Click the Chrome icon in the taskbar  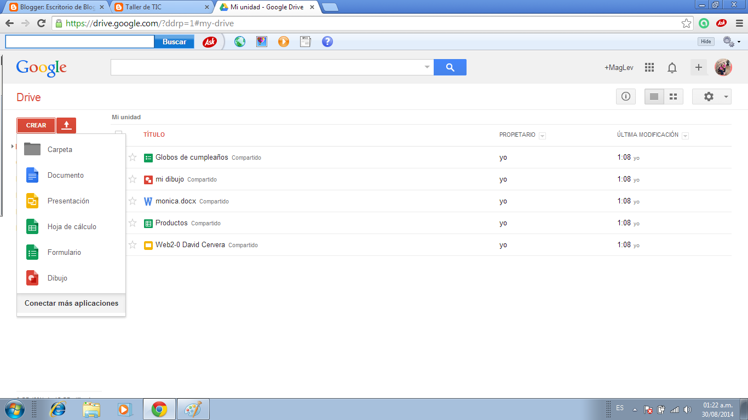(x=159, y=408)
